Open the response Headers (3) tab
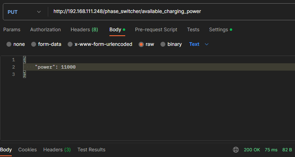 click(x=57, y=150)
